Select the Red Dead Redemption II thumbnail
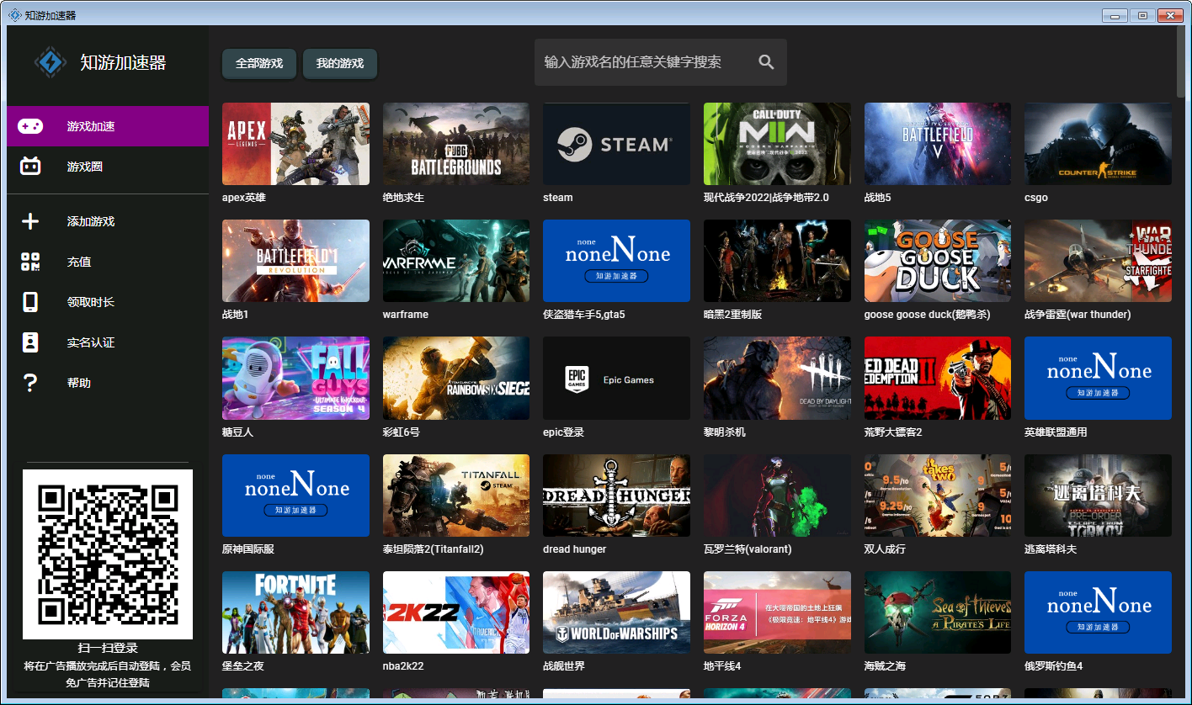Image resolution: width=1192 pixels, height=705 pixels. 938,379
